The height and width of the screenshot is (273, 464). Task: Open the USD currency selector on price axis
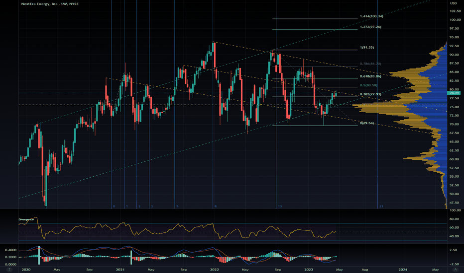(454, 3)
